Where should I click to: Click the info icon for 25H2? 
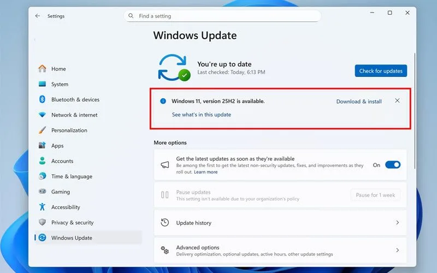[163, 101]
